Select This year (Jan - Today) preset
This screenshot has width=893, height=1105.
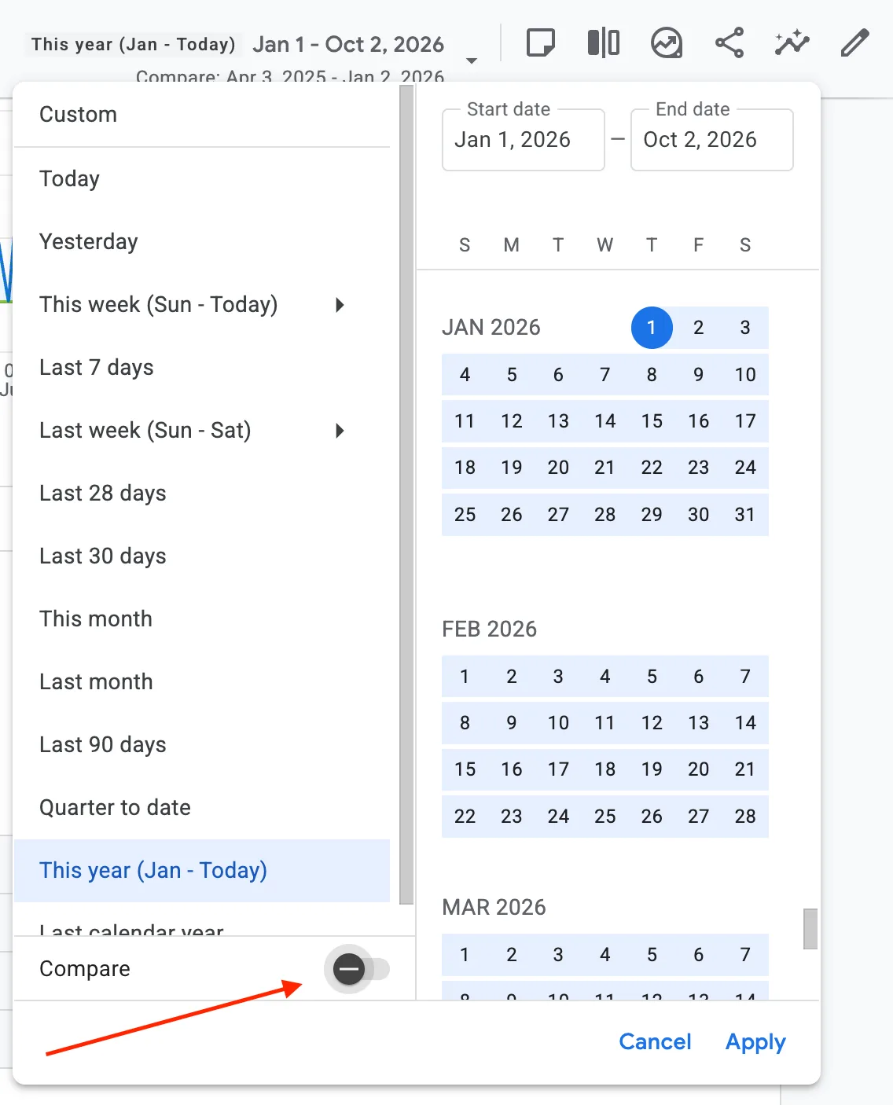[x=202, y=871]
